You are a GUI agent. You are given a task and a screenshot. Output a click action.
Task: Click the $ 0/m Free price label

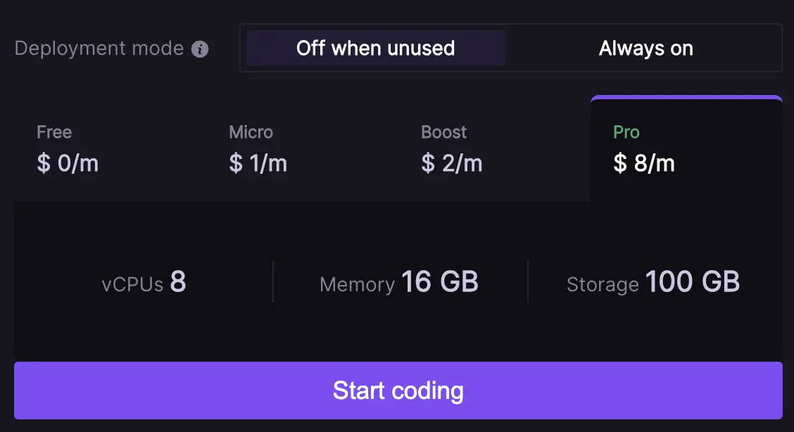[68, 163]
